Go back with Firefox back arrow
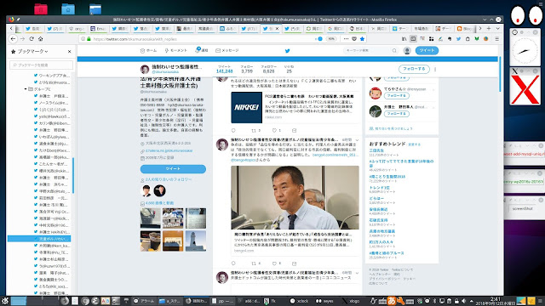Viewport: 545px width, 306px height. pos(14,39)
